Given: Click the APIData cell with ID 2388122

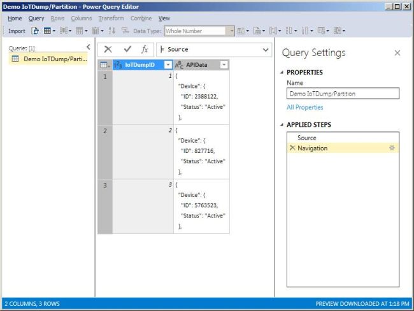Looking at the screenshot, I should [x=201, y=98].
